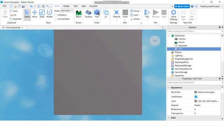Click the Filter Properties search field
224x126 pixels.
(x=194, y=83)
